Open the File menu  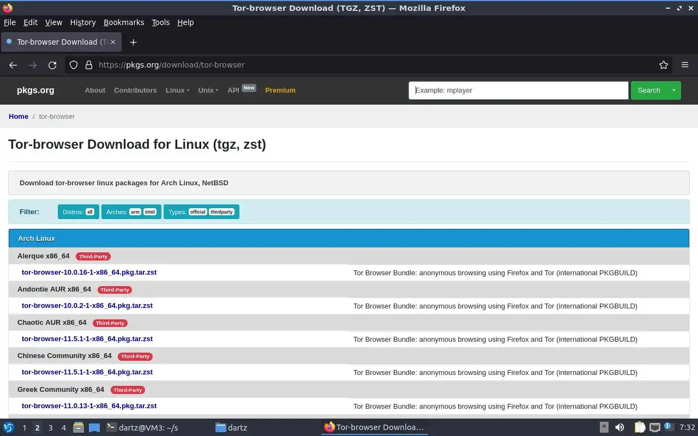tap(10, 22)
